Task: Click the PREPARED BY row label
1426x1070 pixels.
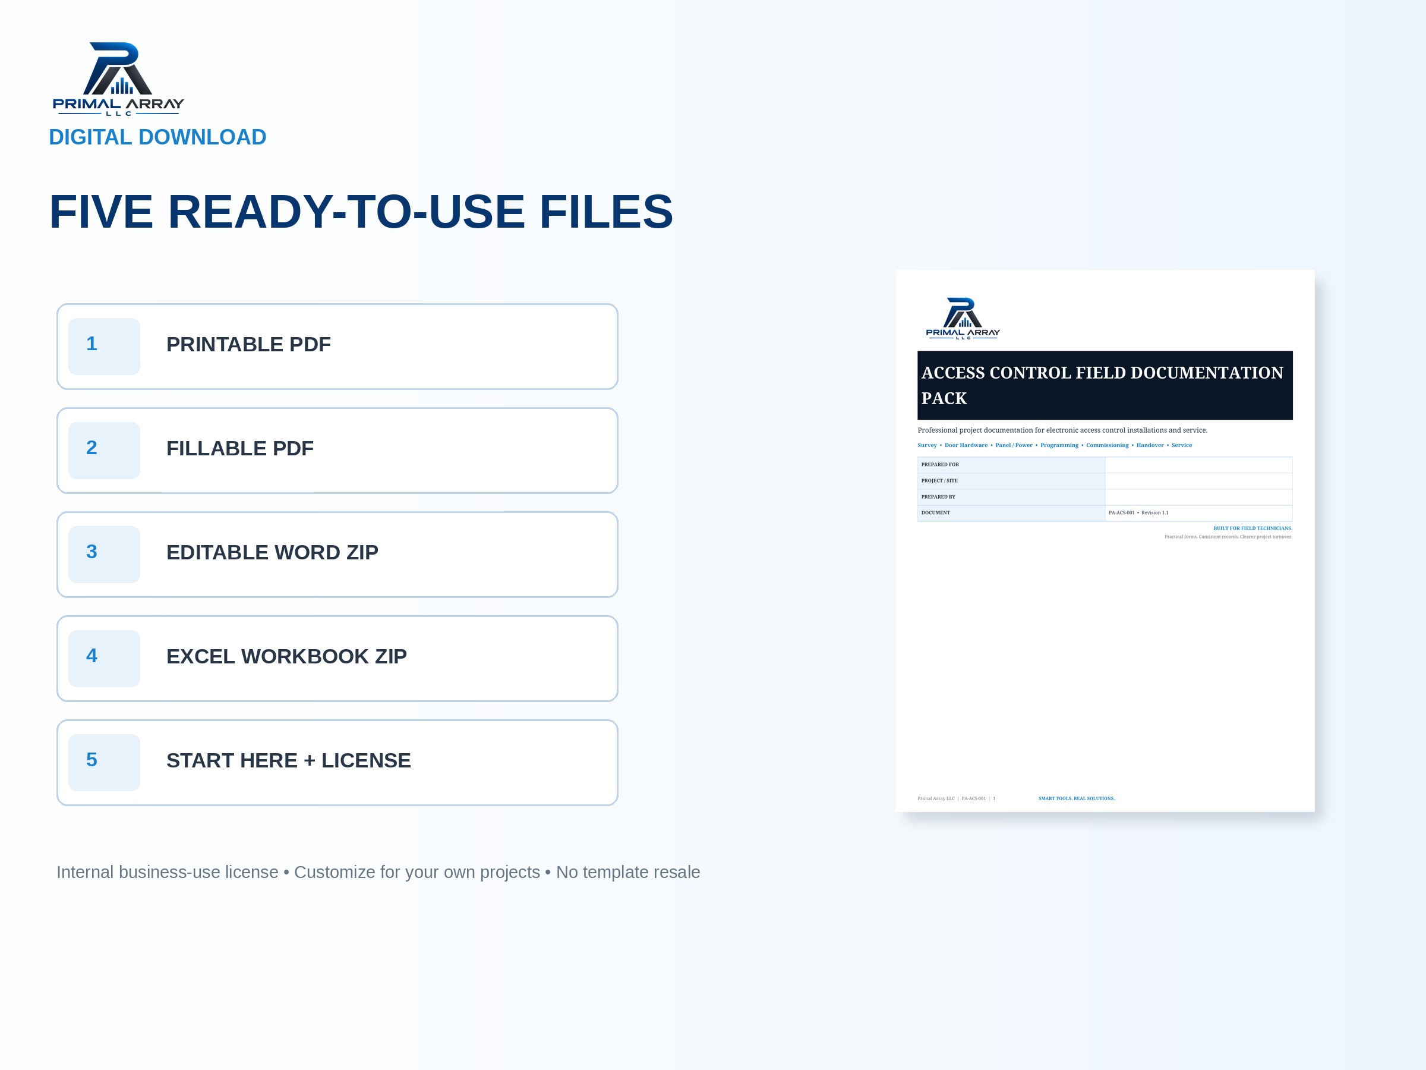Action: click(938, 496)
